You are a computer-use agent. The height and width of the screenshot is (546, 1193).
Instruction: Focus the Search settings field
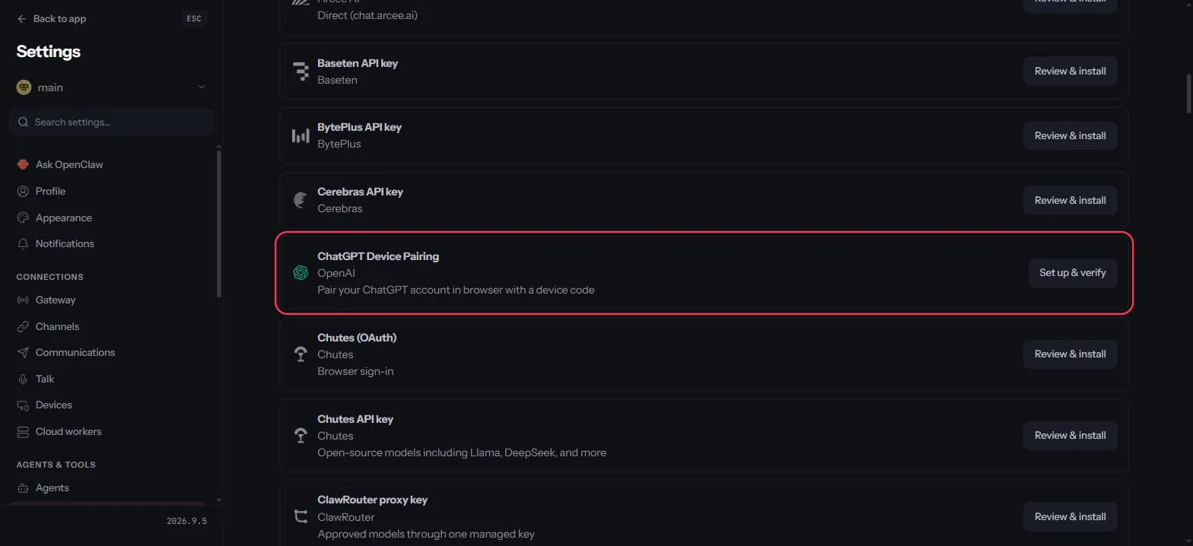click(111, 122)
